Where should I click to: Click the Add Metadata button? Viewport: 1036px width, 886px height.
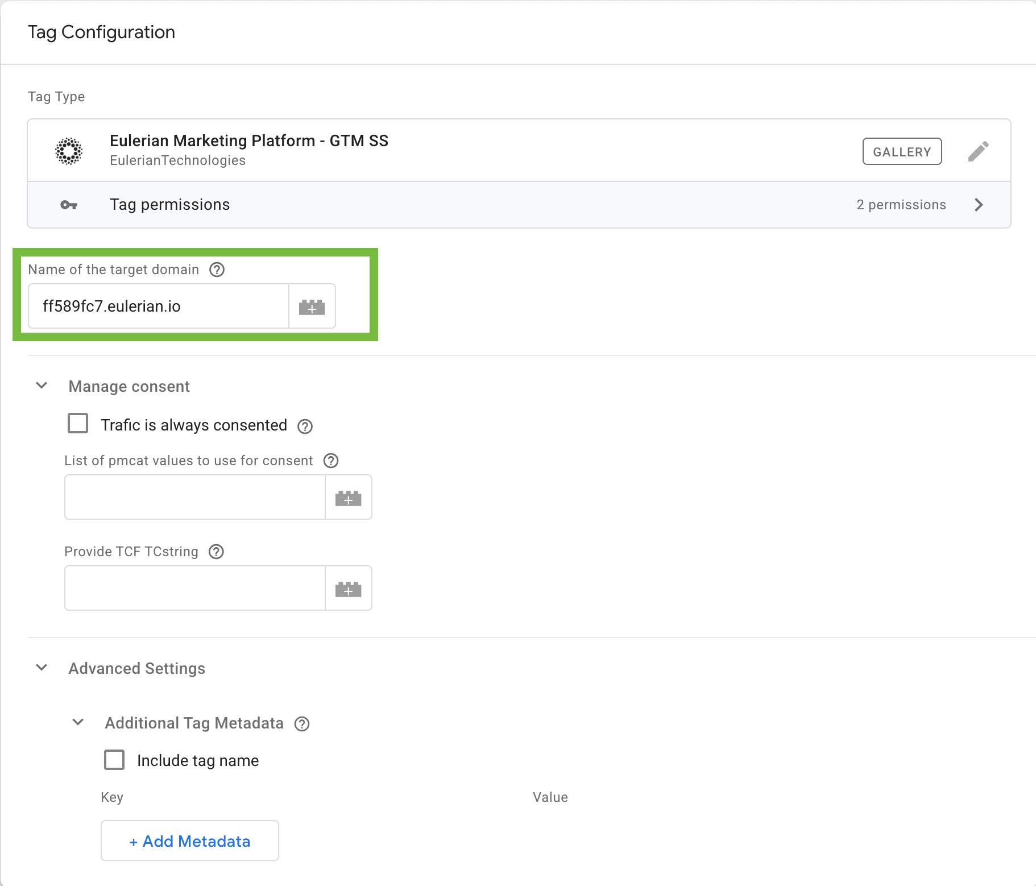click(189, 841)
